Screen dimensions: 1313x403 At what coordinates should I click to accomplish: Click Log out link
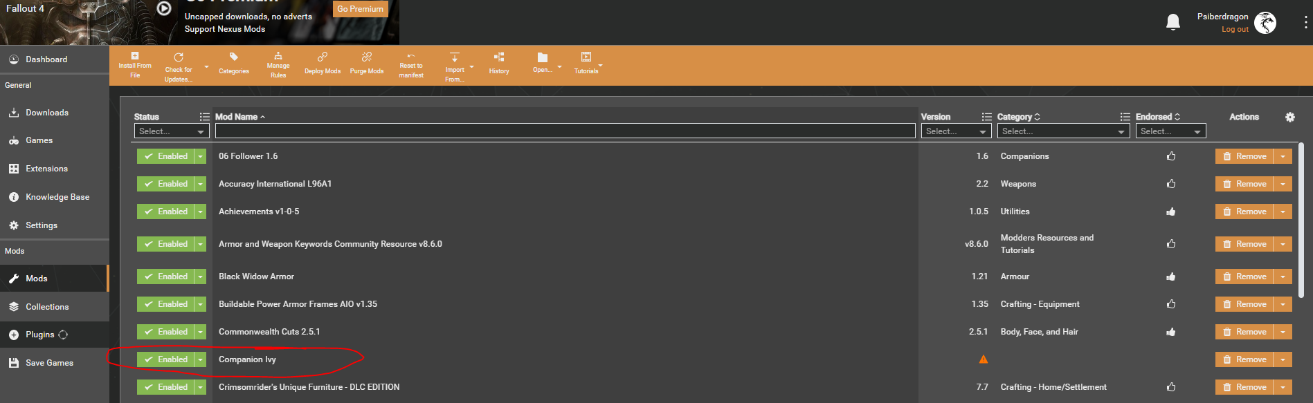pos(1235,29)
